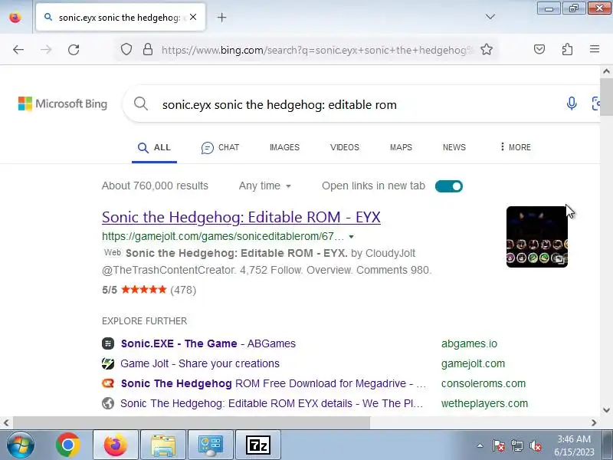Open We The Players Editable ROM EYX details link
613x460 pixels.
272,403
